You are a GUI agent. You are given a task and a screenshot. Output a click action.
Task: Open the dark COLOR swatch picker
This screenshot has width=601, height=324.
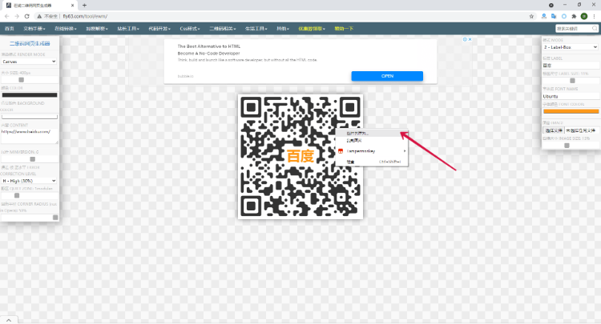click(x=30, y=95)
